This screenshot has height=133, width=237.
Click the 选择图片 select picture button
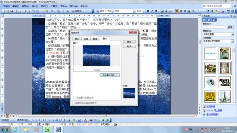coord(110,75)
